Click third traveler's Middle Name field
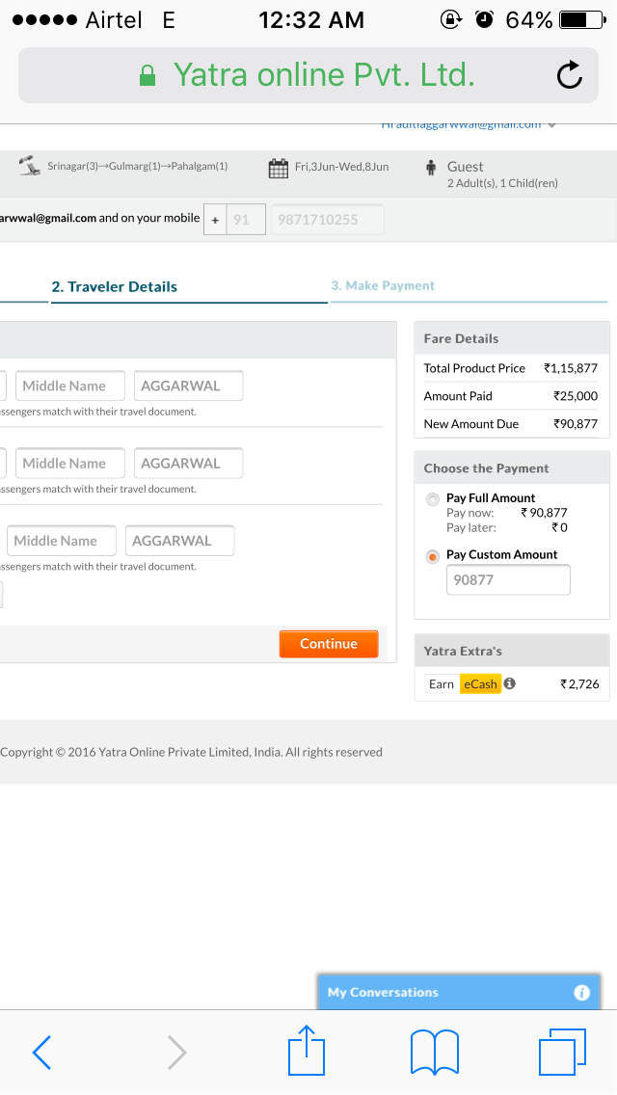This screenshot has height=1095, width=617. point(62,541)
